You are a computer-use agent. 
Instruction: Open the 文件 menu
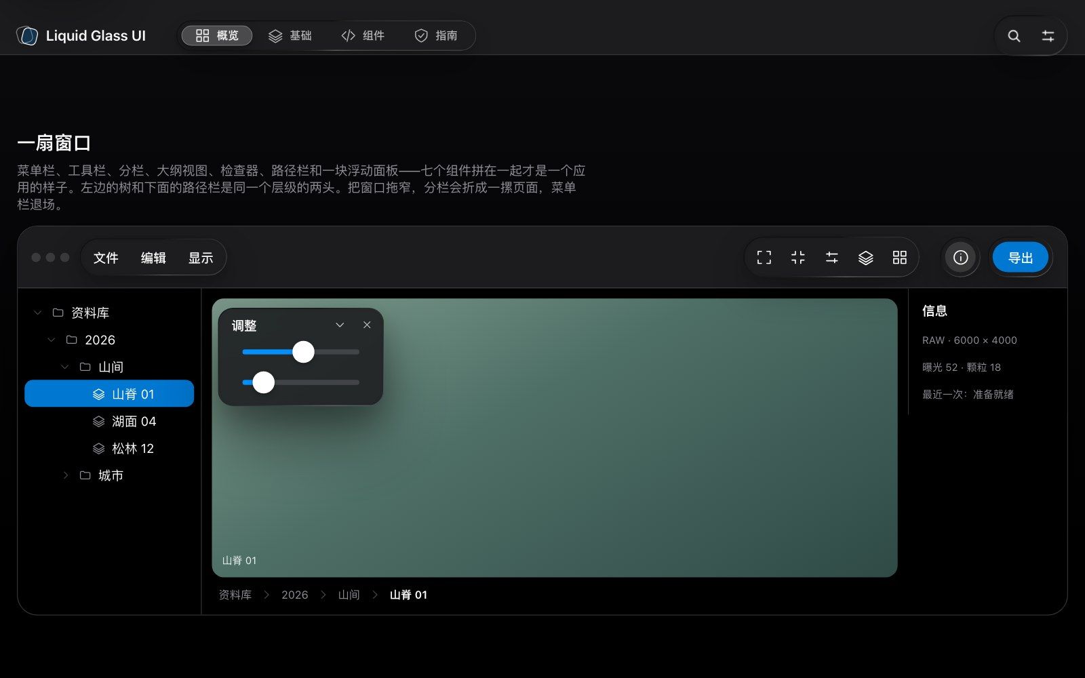106,258
